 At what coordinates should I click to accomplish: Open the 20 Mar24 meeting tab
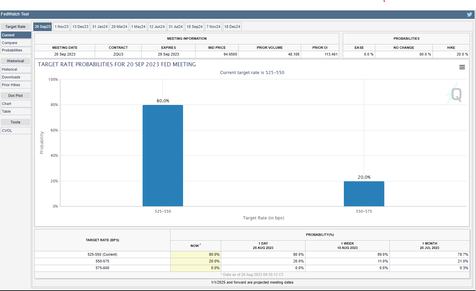point(119,27)
